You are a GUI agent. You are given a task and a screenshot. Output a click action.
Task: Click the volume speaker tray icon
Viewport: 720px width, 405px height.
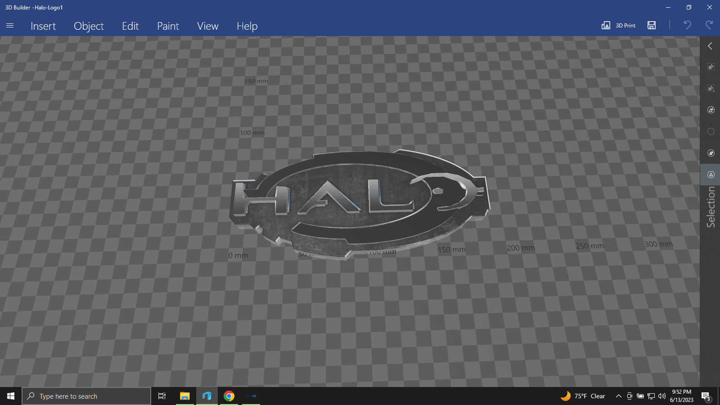(662, 396)
